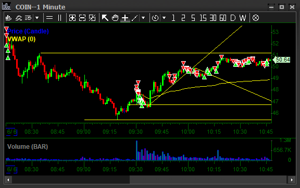Click the zoom in icon
This screenshot has width=300, height=188.
pos(72,18)
